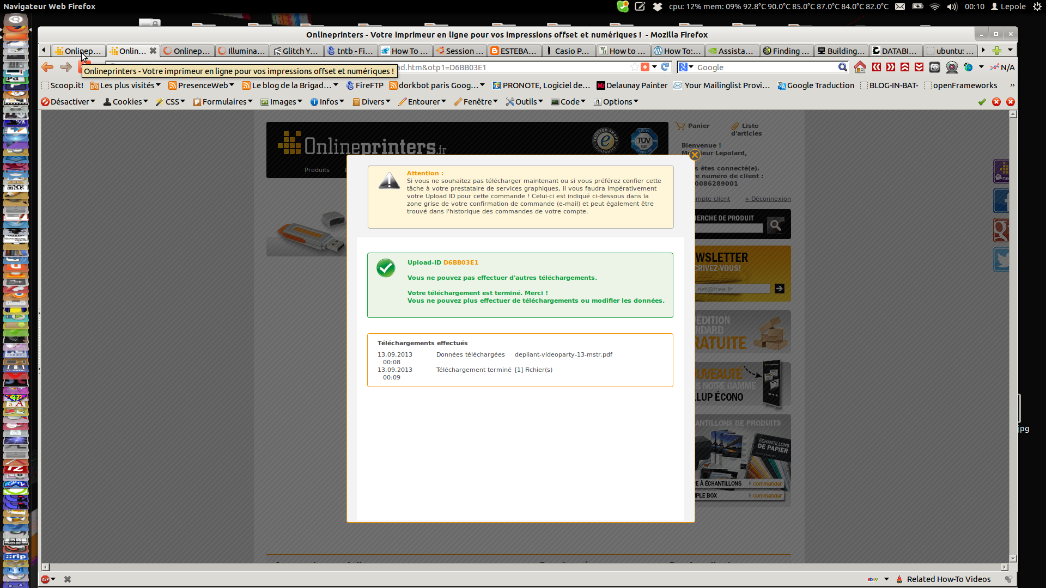Viewport: 1046px width, 588px height.
Task: Open a new tab with the plus icon
Action: [x=996, y=51]
